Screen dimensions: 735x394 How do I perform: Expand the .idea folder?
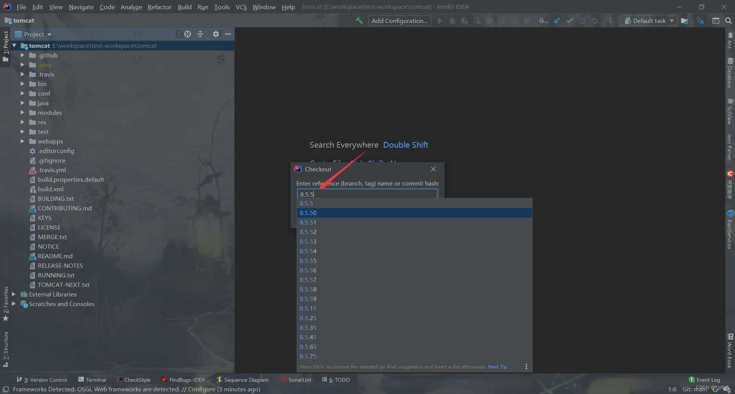tap(22, 65)
